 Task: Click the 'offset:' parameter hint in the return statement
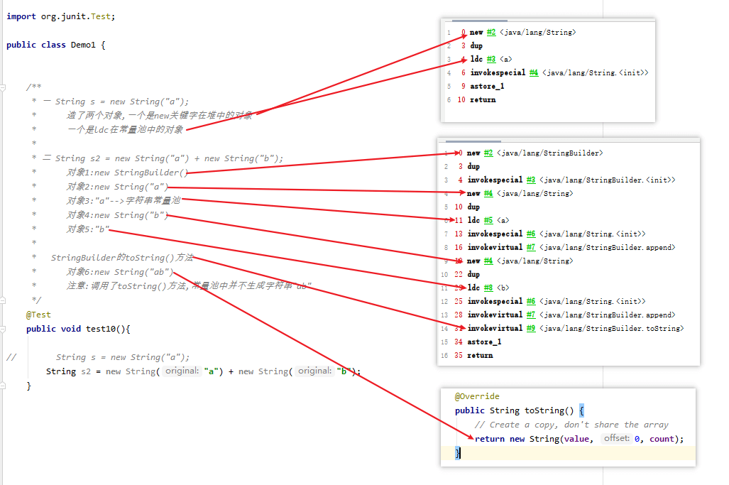616,439
